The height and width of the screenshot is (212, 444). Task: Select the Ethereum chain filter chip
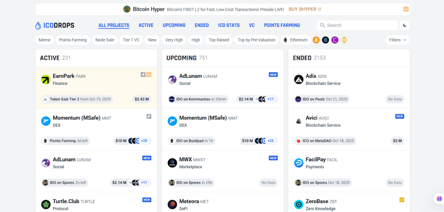click(296, 40)
